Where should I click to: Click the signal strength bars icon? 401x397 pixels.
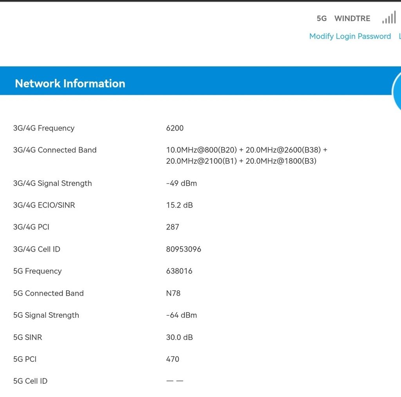click(x=389, y=18)
